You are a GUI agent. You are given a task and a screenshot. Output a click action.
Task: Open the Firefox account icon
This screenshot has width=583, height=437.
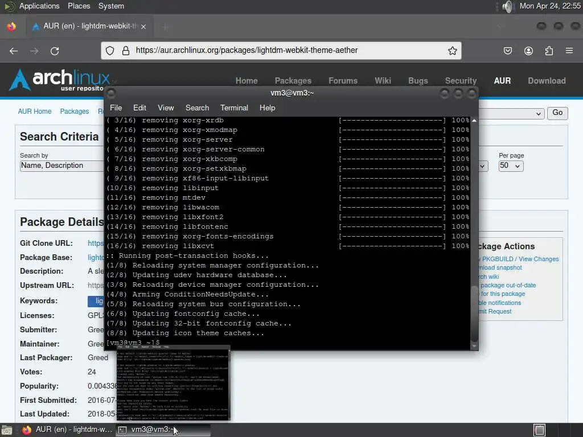click(528, 51)
